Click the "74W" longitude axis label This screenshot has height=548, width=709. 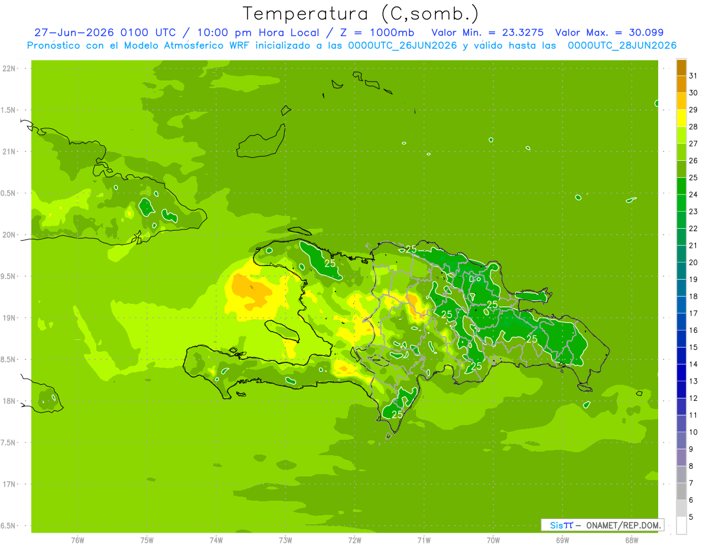pos(216,540)
